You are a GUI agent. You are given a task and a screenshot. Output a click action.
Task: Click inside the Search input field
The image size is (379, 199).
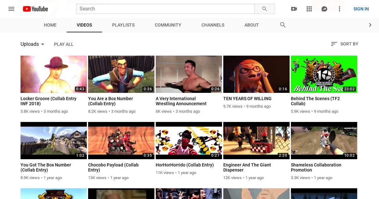tap(165, 9)
